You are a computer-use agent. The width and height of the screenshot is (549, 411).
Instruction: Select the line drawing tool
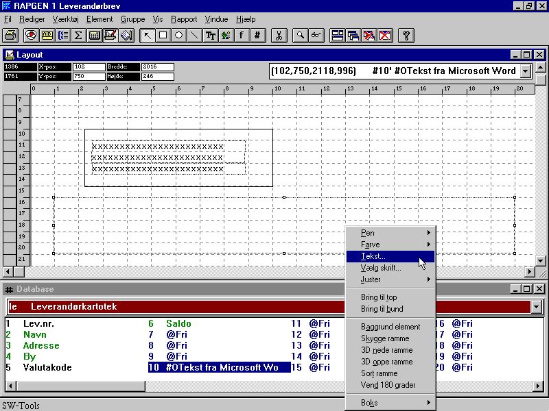pyautogui.click(x=194, y=35)
